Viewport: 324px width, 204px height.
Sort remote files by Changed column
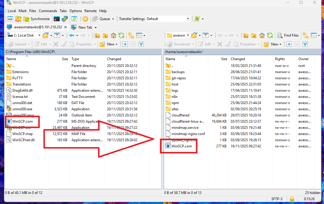point(238,59)
